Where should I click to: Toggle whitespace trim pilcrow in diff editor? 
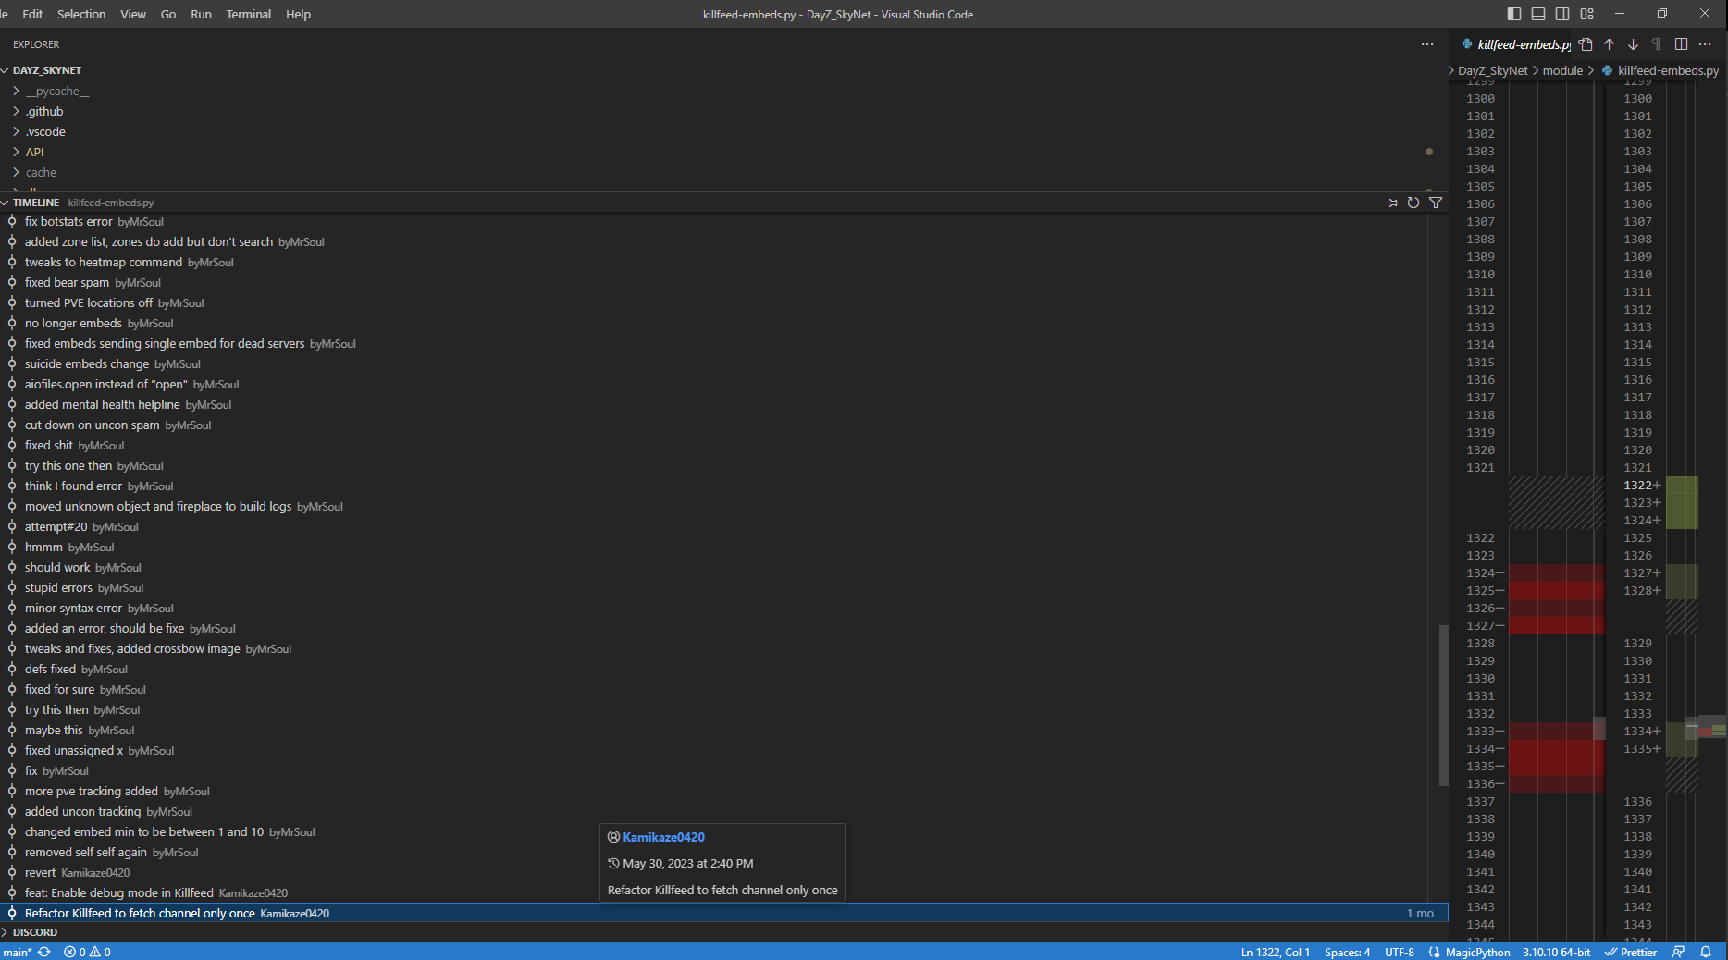1657,44
